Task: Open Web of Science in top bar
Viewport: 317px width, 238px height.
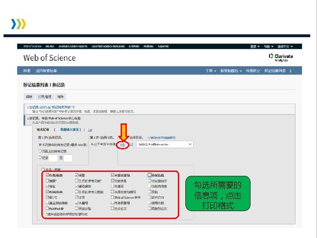Action: click(32, 46)
